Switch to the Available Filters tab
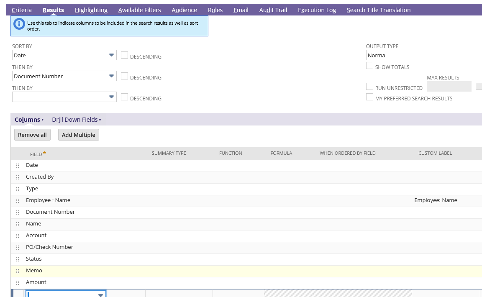 pyautogui.click(x=140, y=10)
